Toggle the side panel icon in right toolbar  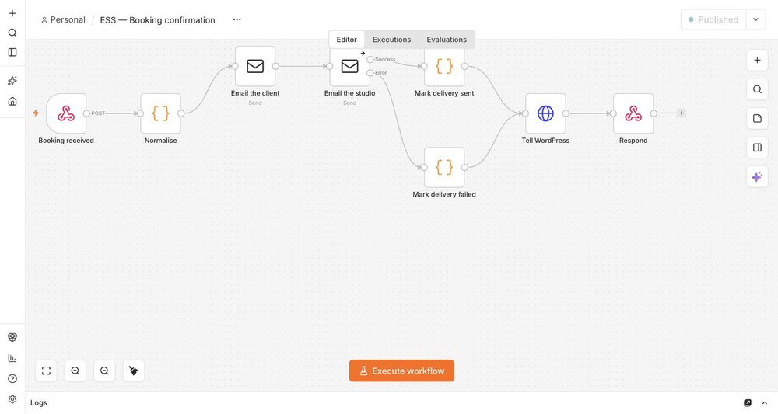pyautogui.click(x=757, y=148)
